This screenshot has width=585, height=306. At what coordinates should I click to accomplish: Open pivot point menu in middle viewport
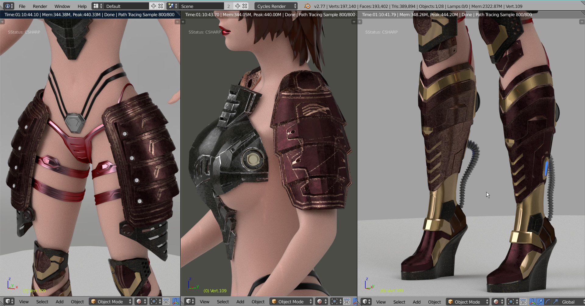point(336,301)
